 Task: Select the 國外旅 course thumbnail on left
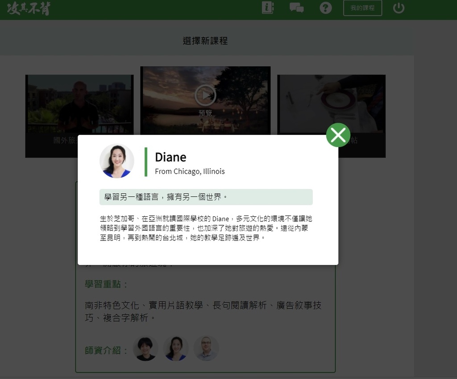pyautogui.click(x=79, y=105)
